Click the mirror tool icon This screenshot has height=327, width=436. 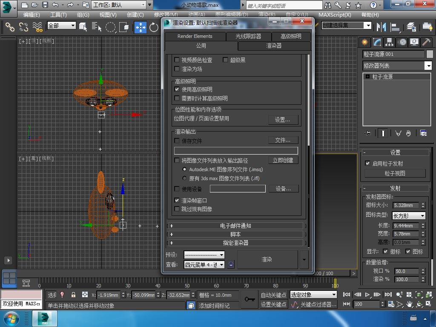point(381,27)
